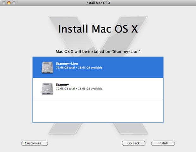Click the Customize... button

click(35, 143)
